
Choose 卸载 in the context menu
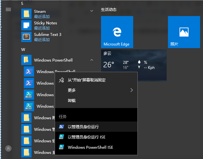tap(96, 100)
